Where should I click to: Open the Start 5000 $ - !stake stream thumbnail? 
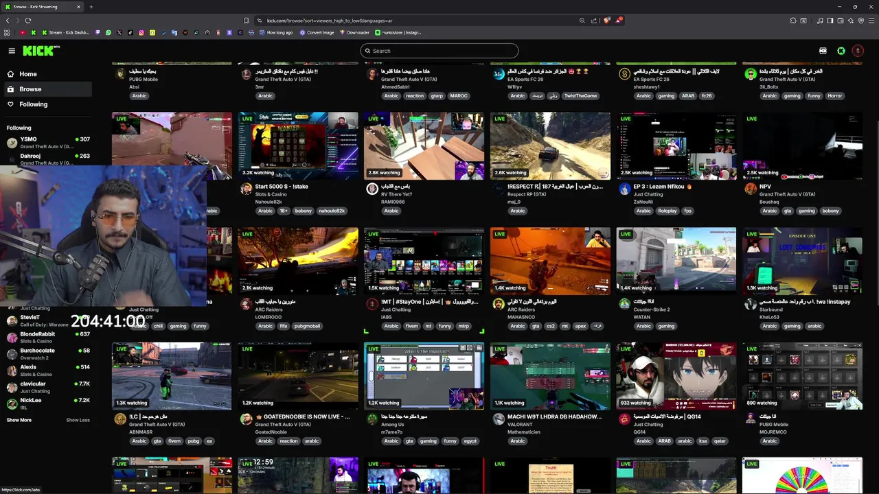click(298, 146)
